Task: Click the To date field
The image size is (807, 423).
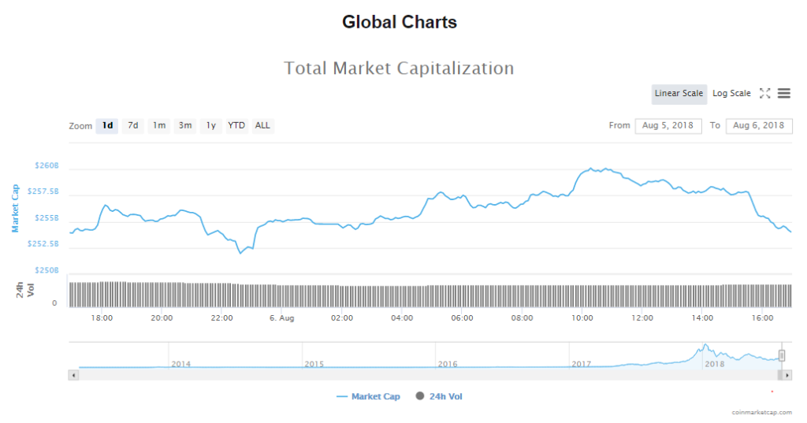Action: tap(758, 126)
